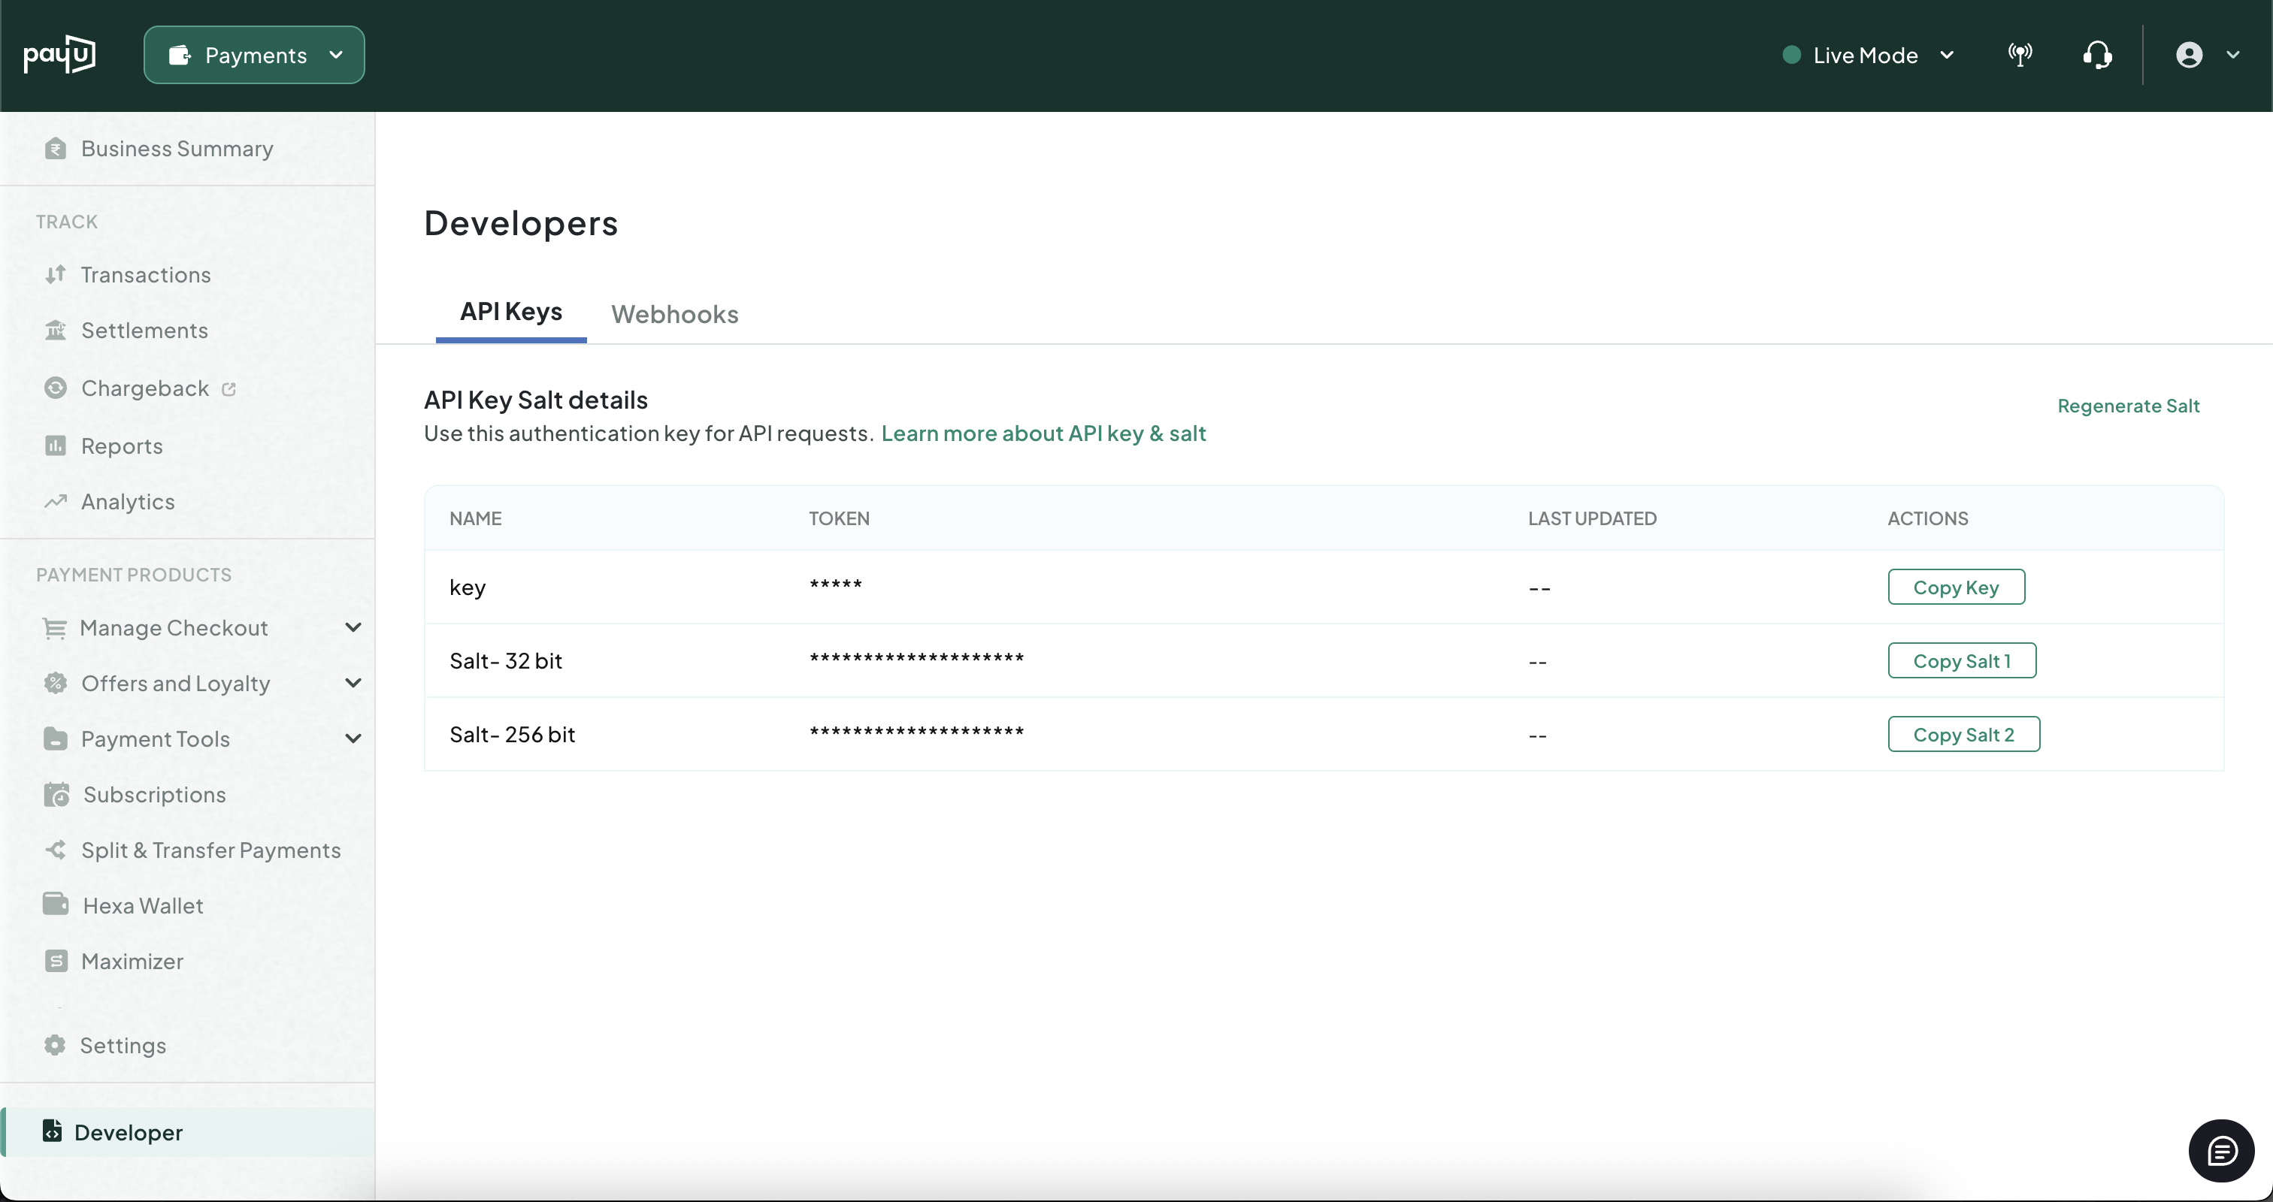
Task: Switch to the Webhooks tab
Action: pyautogui.click(x=674, y=314)
